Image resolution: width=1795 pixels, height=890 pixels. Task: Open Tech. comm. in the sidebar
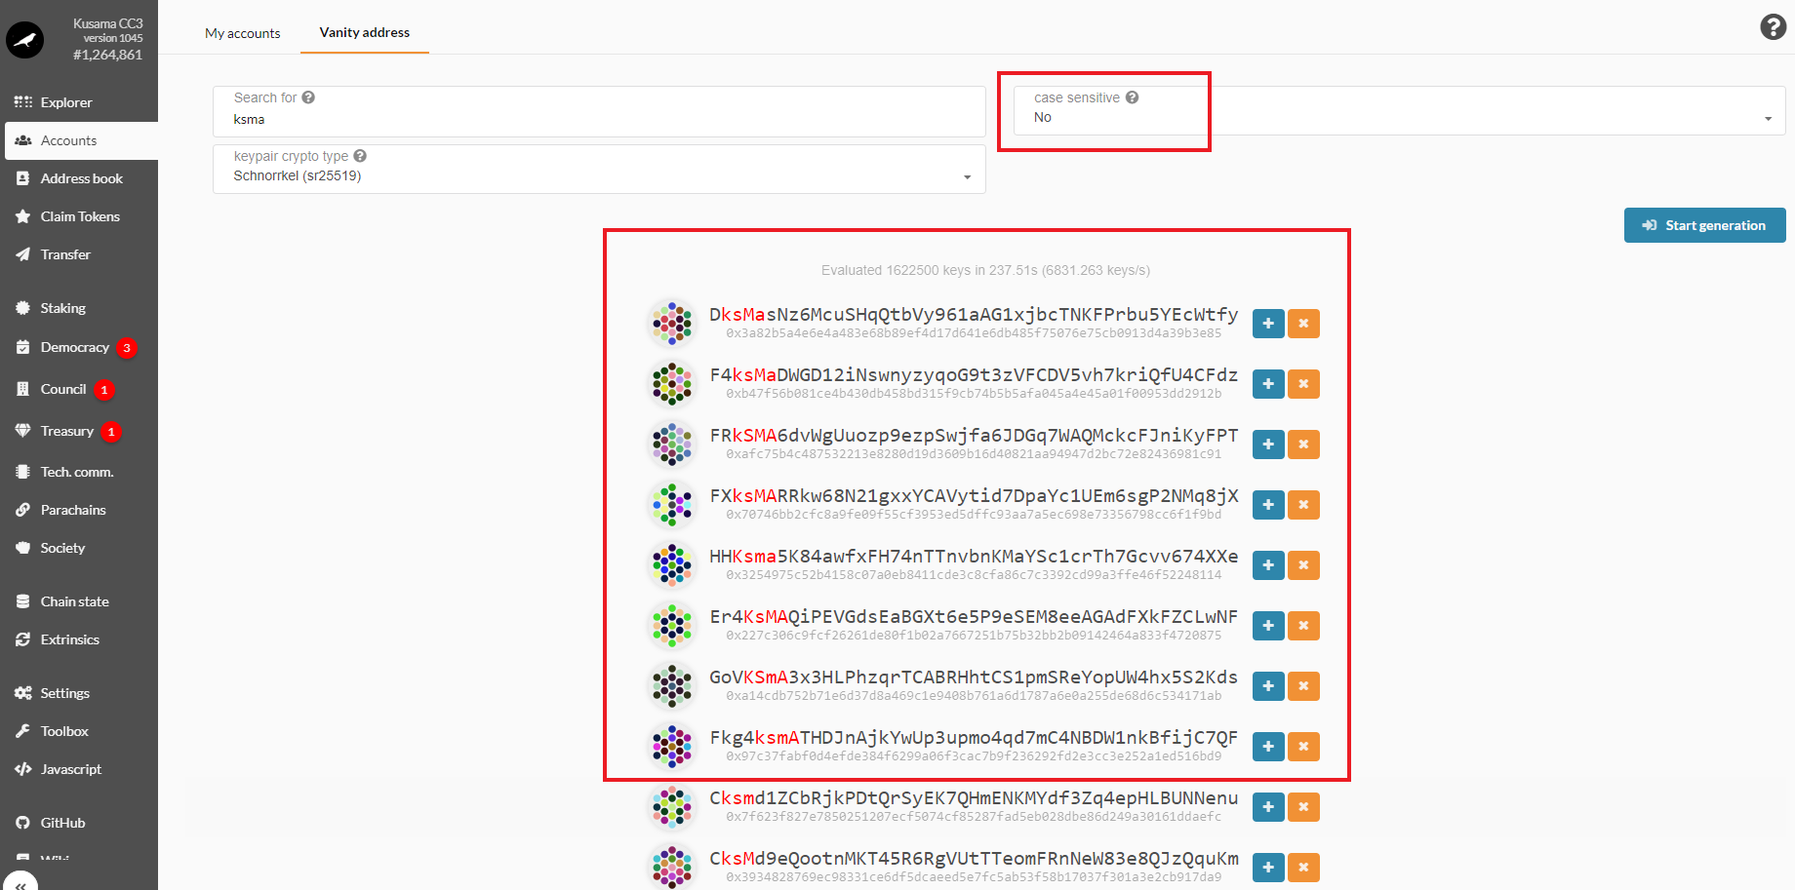coord(79,472)
